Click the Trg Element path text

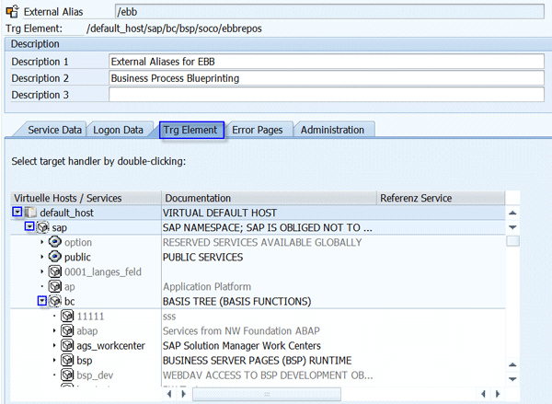click(x=174, y=29)
